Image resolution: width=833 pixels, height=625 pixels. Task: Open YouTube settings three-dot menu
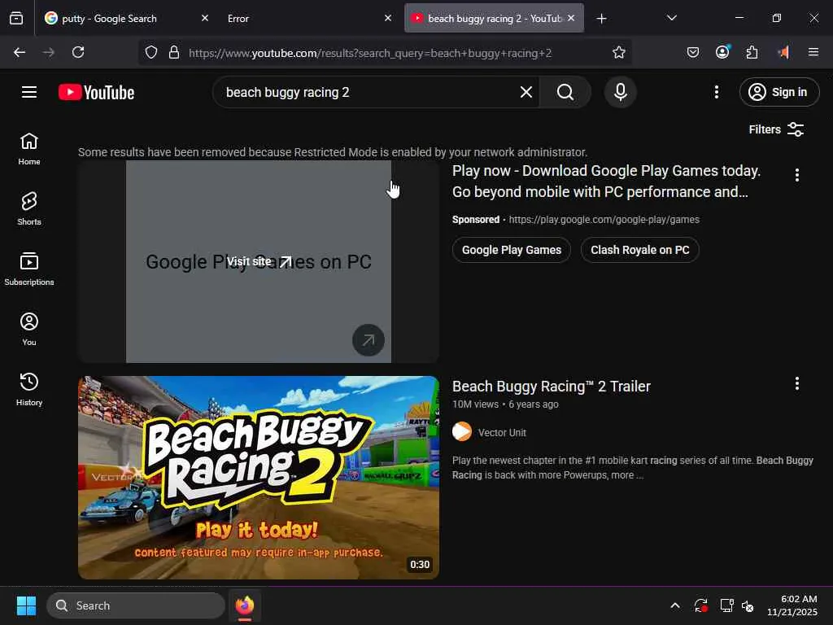716,93
